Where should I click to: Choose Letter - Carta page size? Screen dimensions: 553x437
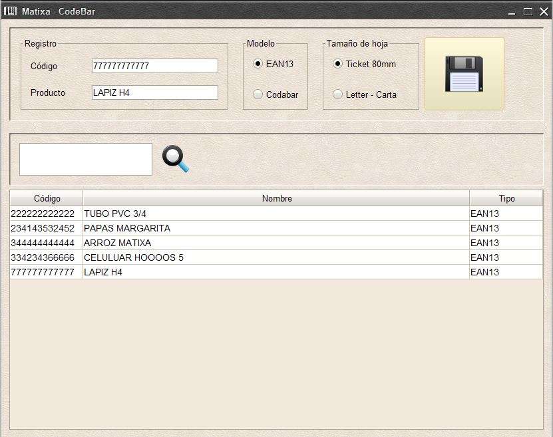tap(338, 94)
